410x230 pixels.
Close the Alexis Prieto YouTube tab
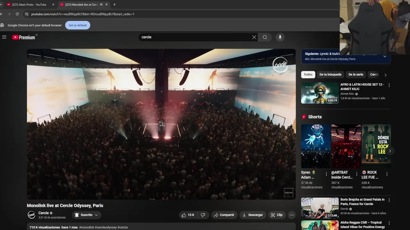(x=53, y=4)
